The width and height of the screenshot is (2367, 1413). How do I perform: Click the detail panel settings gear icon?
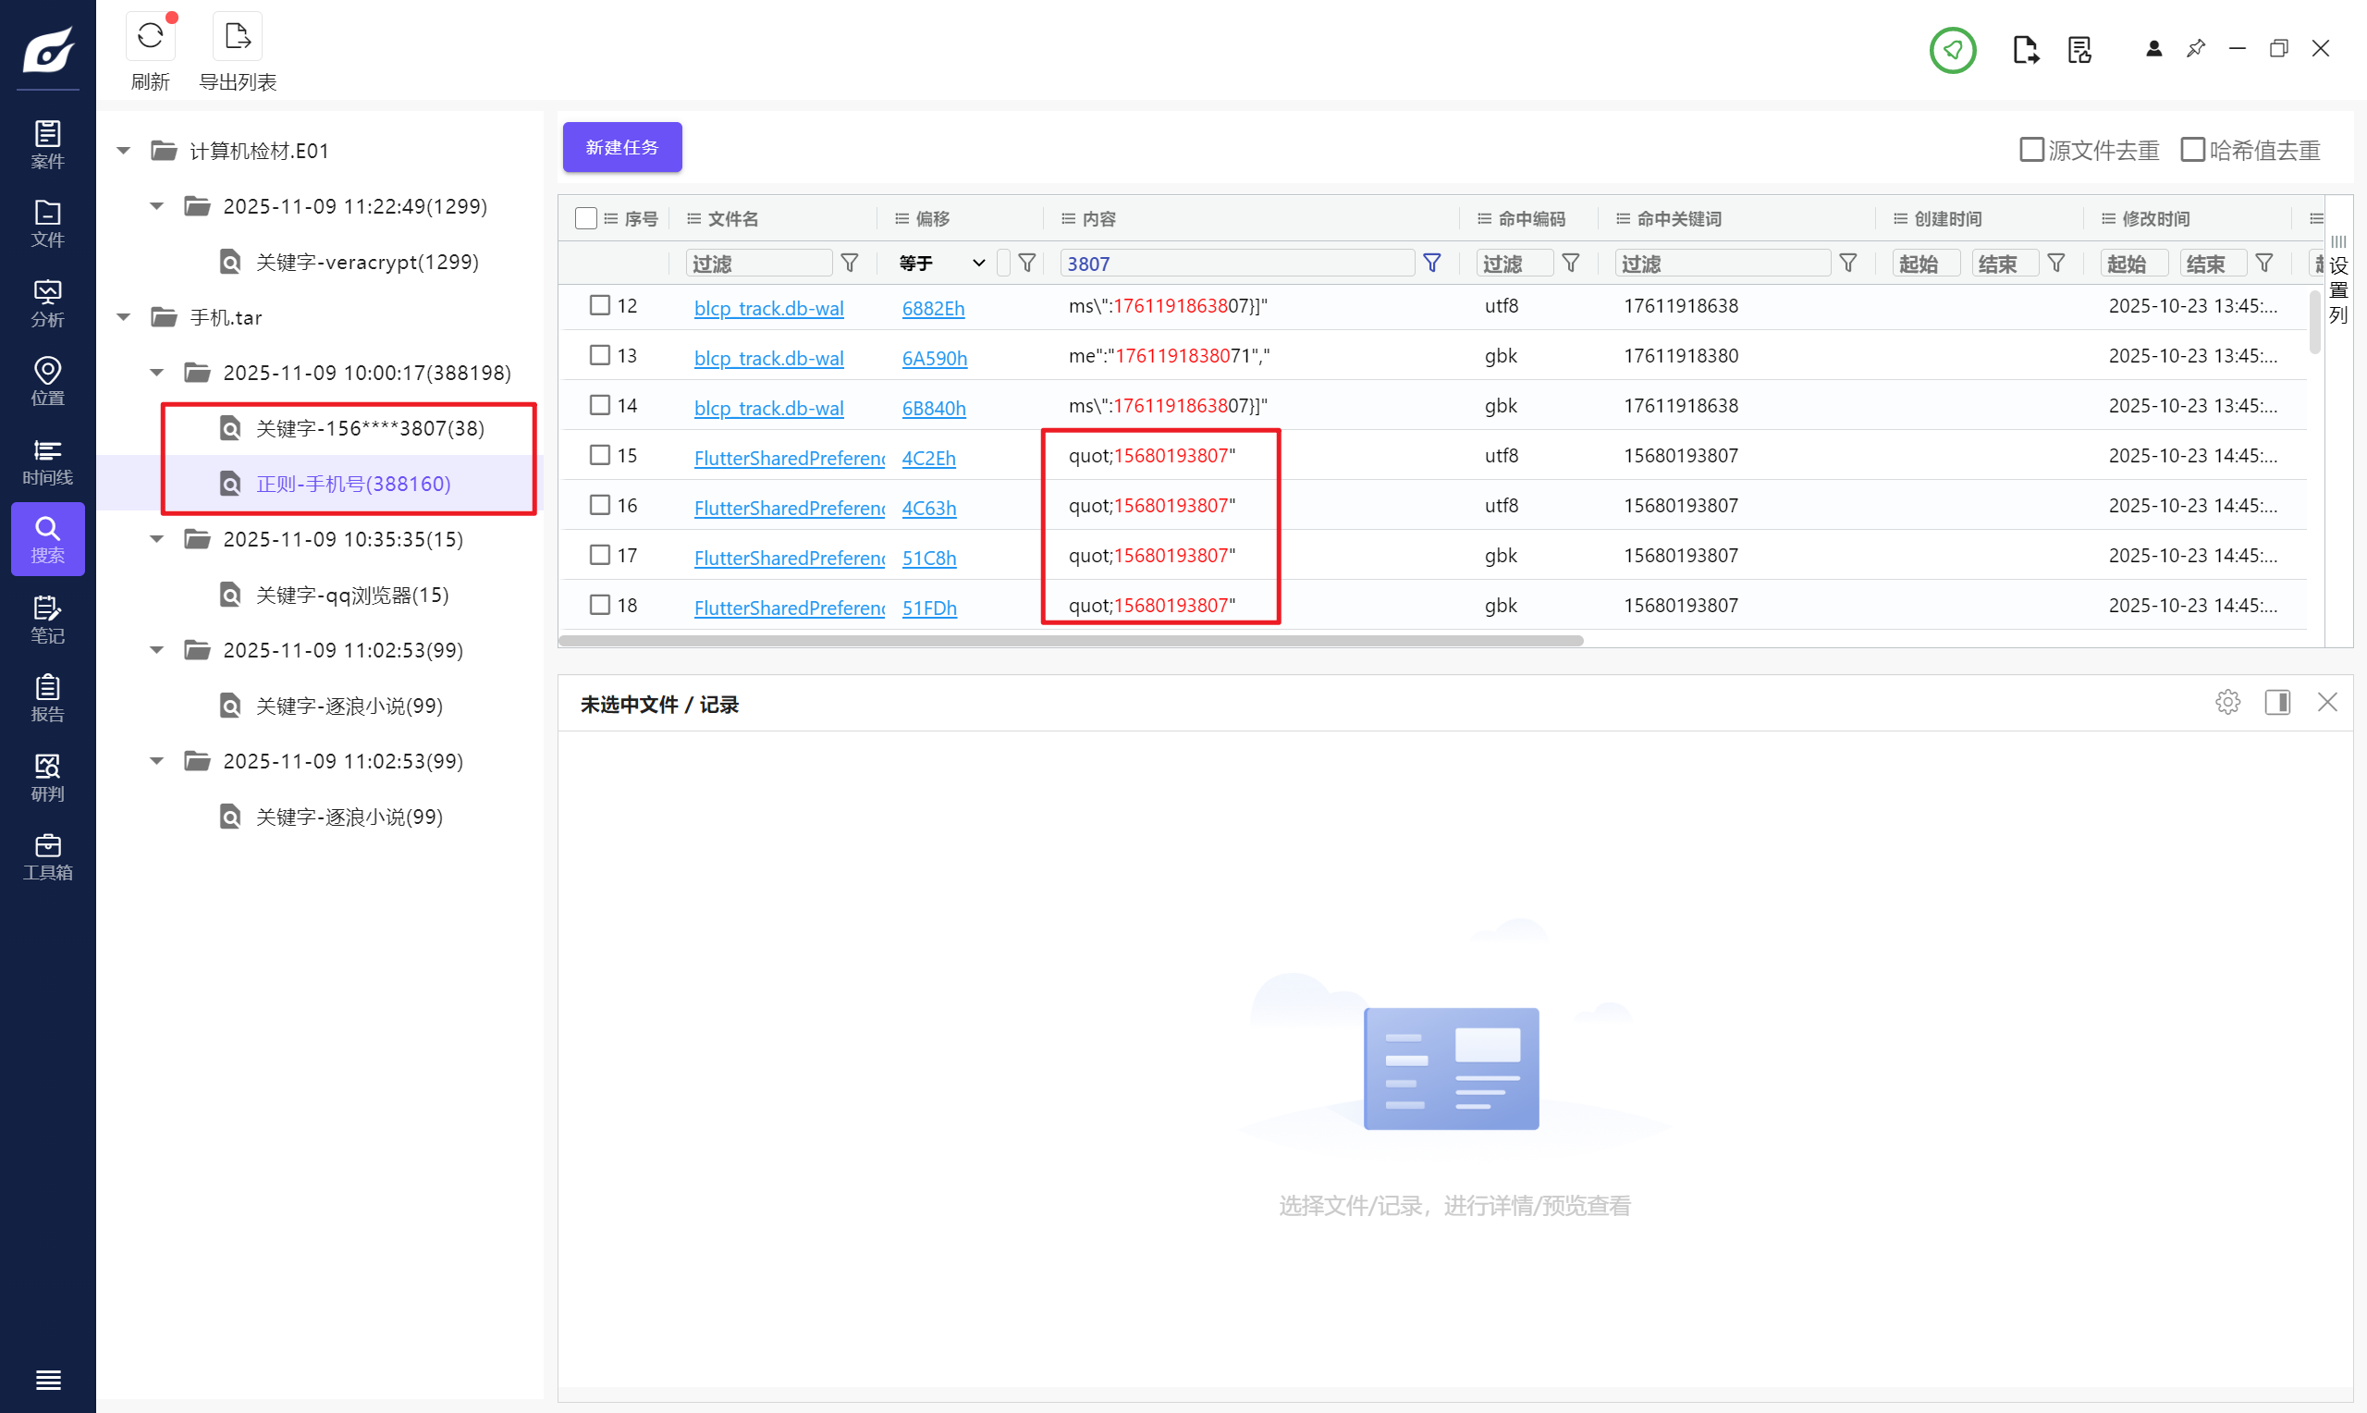coord(2227,703)
